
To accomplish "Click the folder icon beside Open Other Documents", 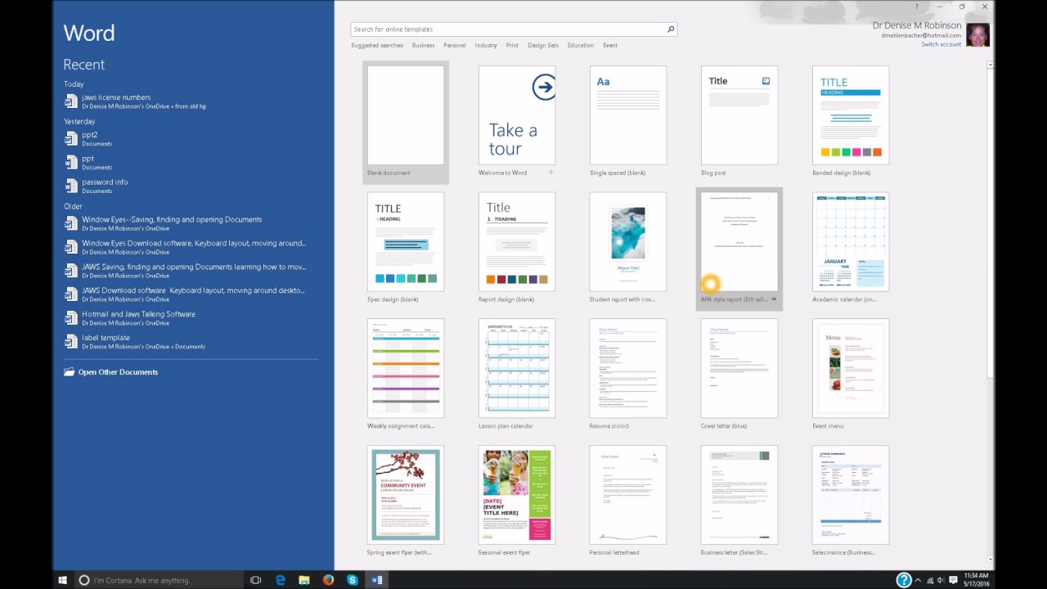I will [x=70, y=372].
